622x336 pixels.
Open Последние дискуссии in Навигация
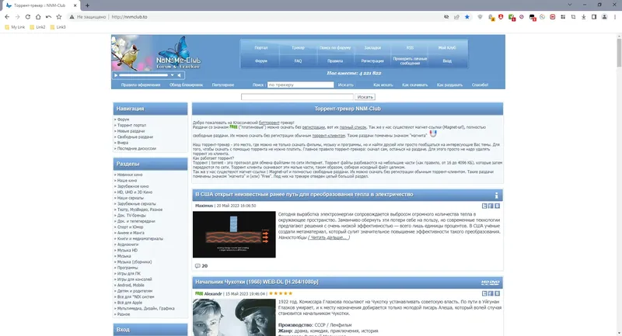coord(137,149)
